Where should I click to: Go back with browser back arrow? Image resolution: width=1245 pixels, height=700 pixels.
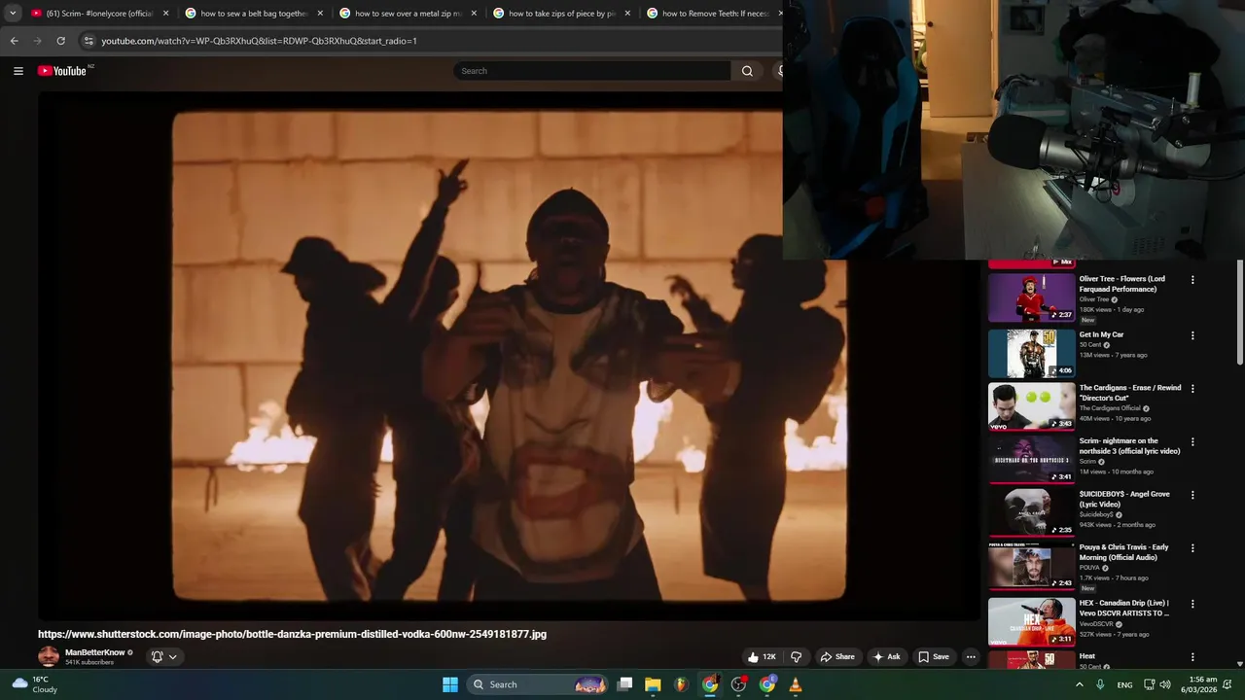coord(14,41)
